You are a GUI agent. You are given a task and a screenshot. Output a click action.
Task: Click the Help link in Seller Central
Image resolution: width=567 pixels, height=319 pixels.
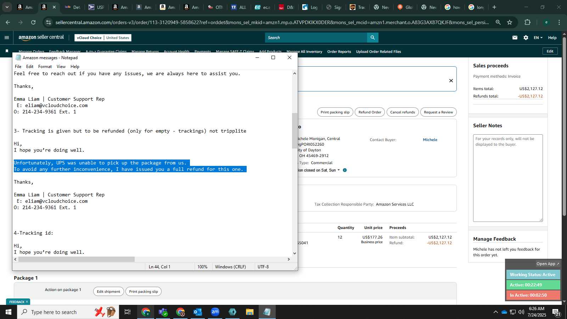tap(552, 38)
